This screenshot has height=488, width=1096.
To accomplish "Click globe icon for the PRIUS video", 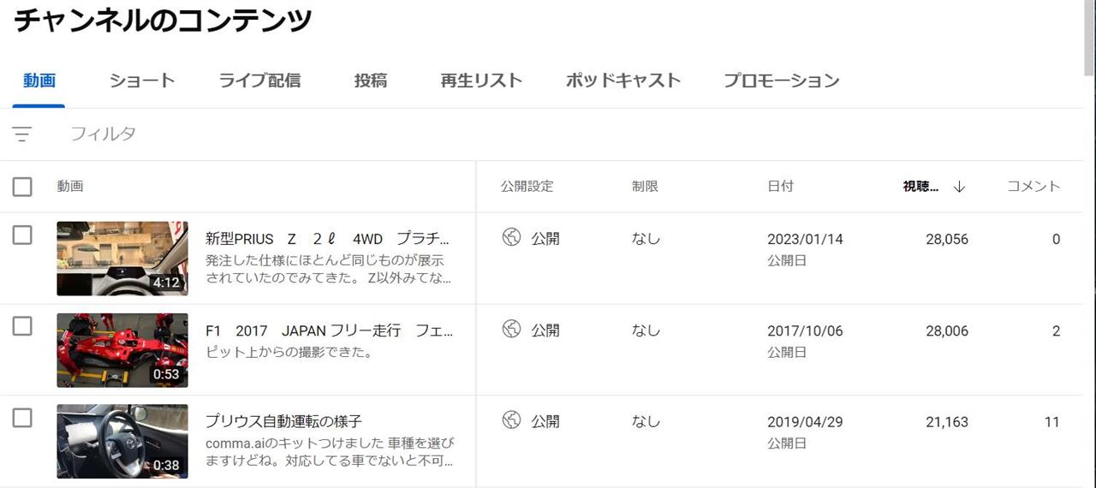I will click(511, 238).
